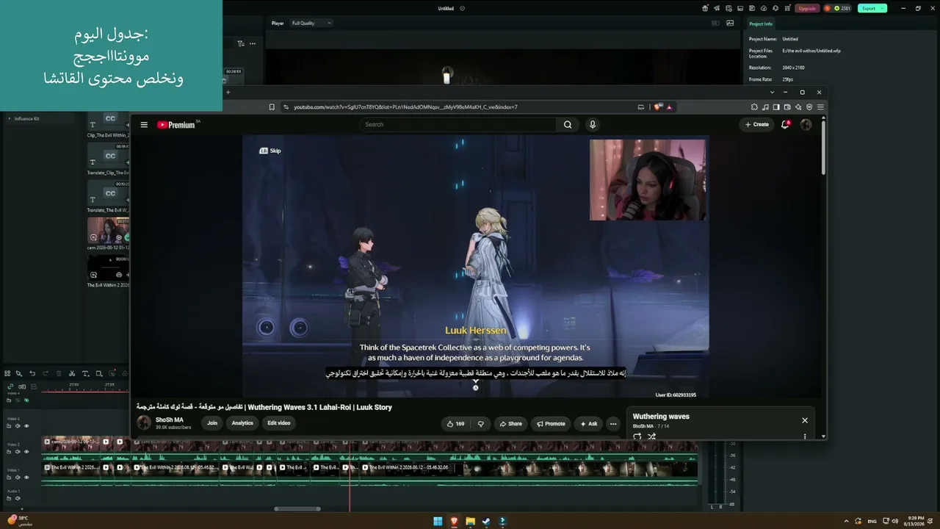The width and height of the screenshot is (940, 529).
Task: Close the Wuthering waves playlist panel
Action: tap(805, 420)
